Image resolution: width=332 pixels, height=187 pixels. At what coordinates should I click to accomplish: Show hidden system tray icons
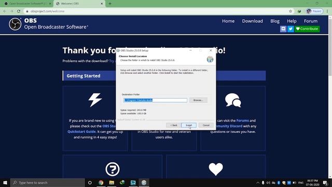tap(258, 182)
